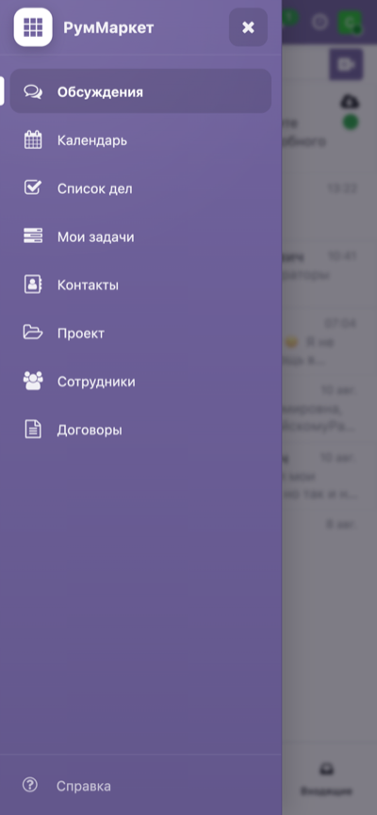Go to Календарь section
Viewport: 377px width, 815px height.
click(140, 140)
